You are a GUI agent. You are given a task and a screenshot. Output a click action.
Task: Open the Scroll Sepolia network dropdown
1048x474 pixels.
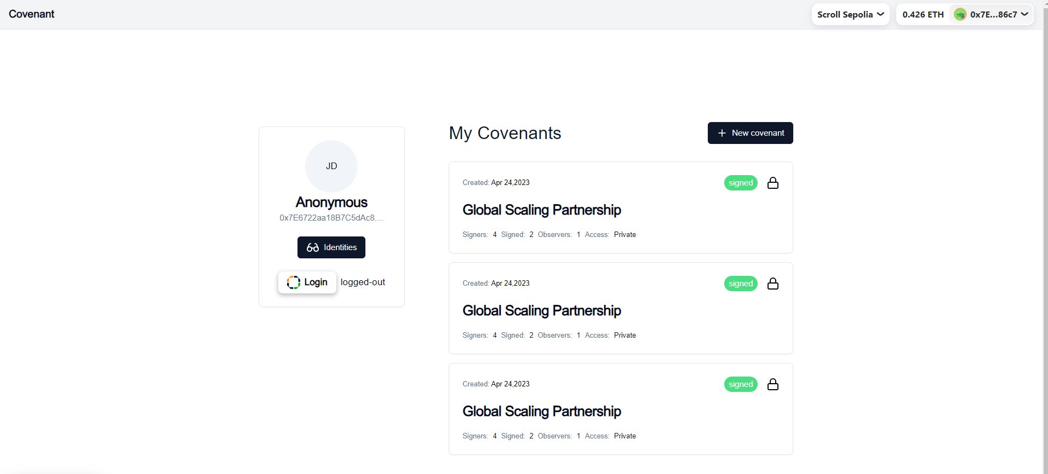coord(850,14)
